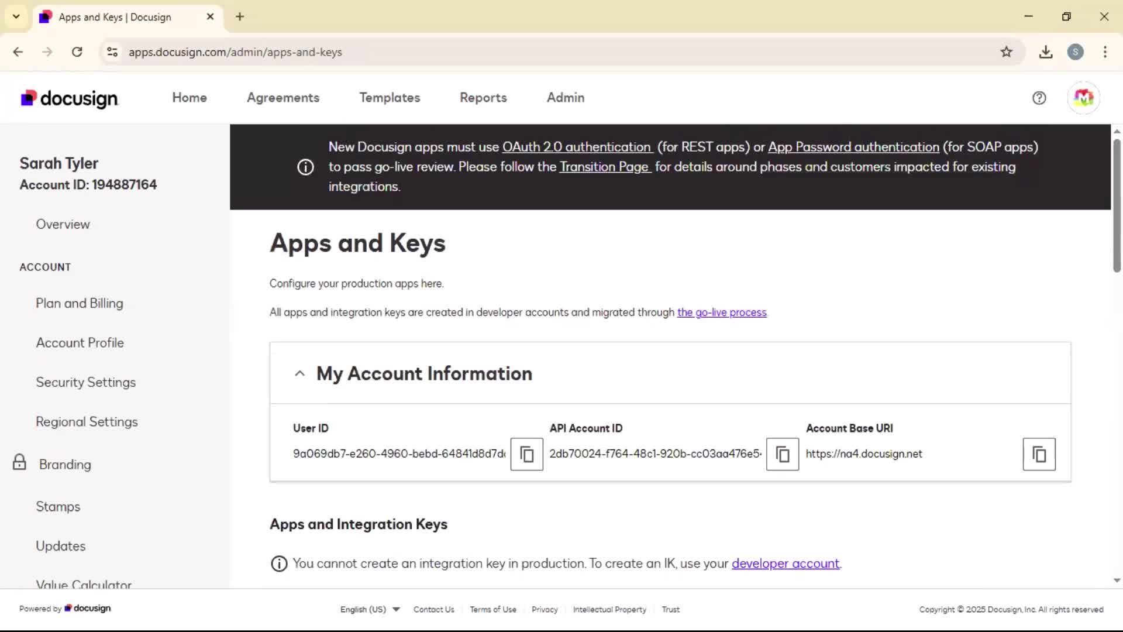Open a new browser tab
1123x632 pixels.
click(240, 16)
